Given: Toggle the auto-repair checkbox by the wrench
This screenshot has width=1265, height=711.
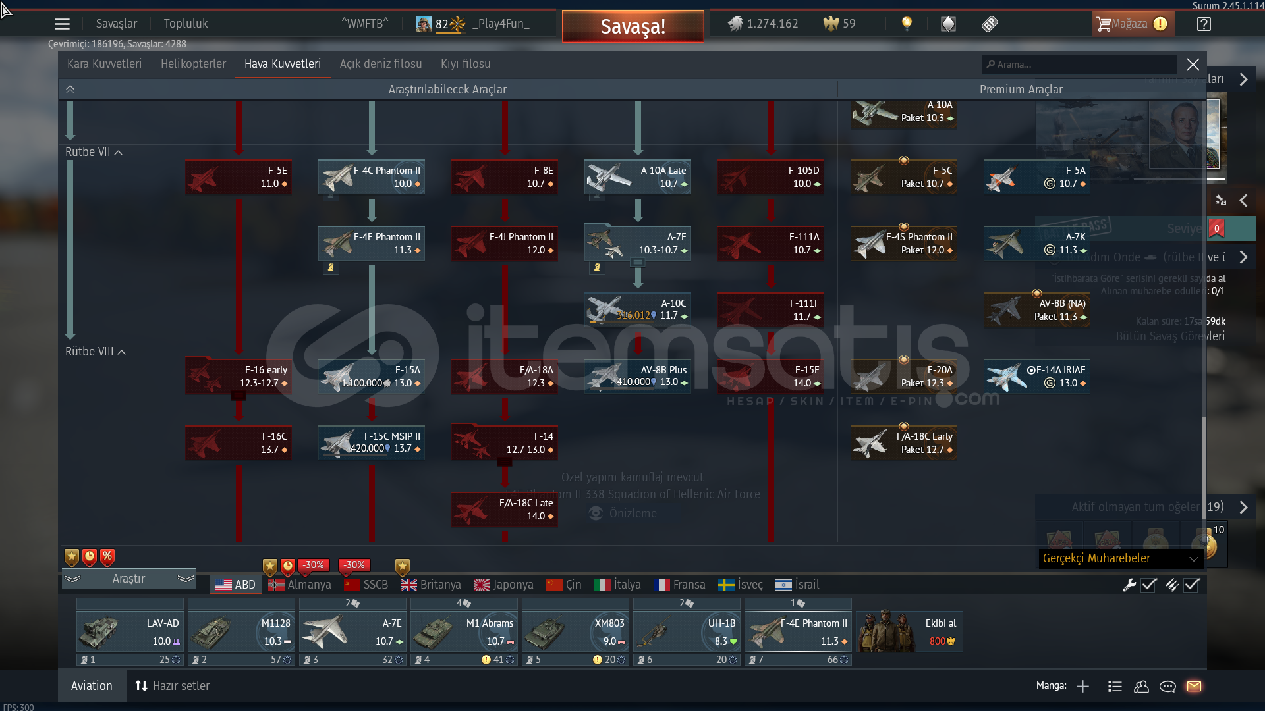Looking at the screenshot, I should click(x=1149, y=585).
